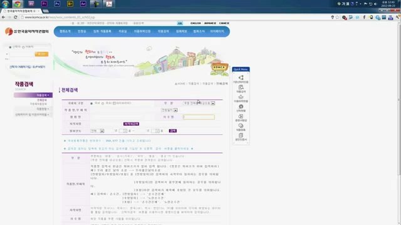Open the second year dropdown before 검색 button

click(x=155, y=131)
